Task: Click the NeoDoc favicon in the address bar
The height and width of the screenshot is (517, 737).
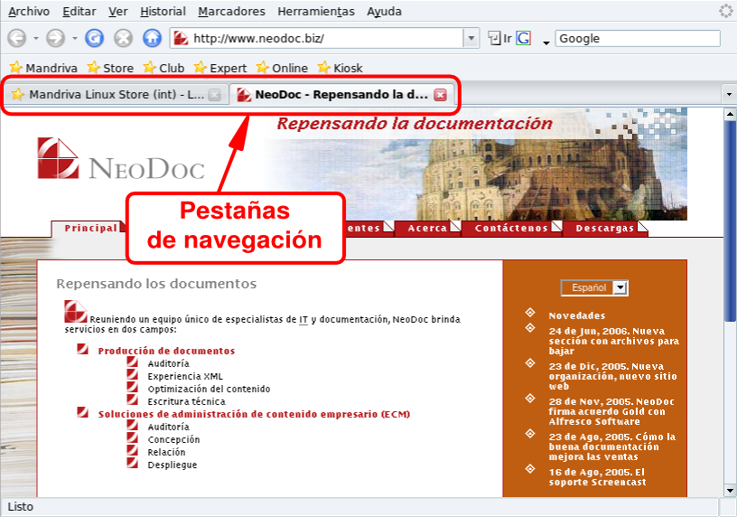Action: pyautogui.click(x=181, y=38)
